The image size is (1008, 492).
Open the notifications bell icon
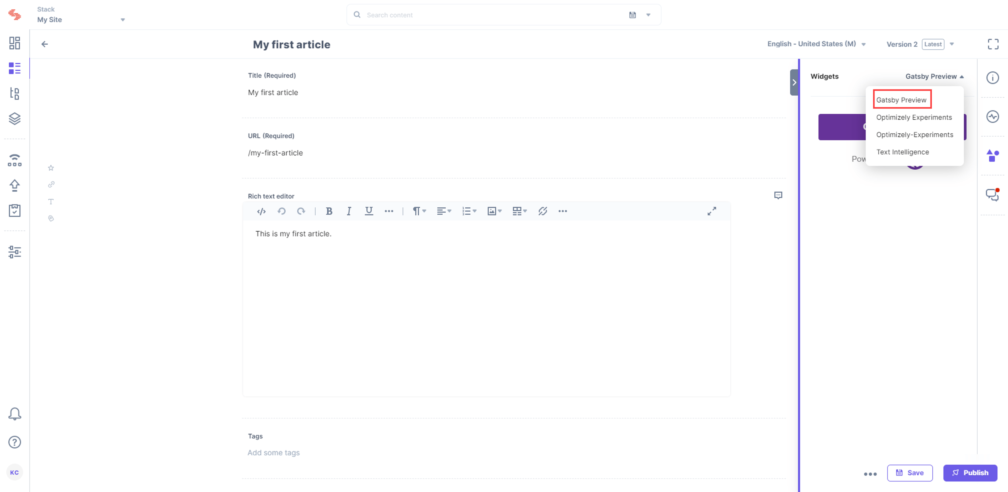pyautogui.click(x=14, y=414)
